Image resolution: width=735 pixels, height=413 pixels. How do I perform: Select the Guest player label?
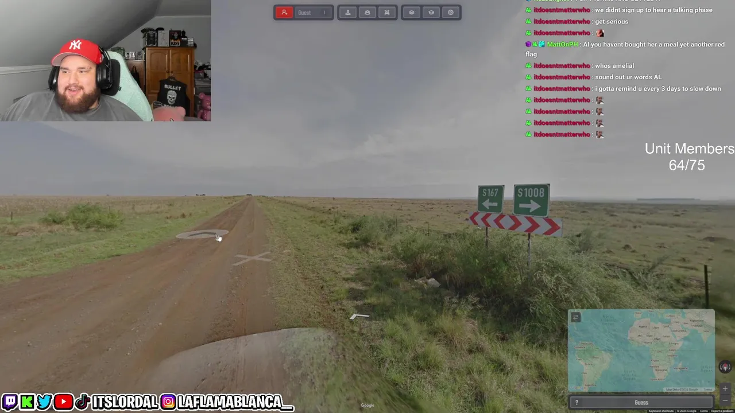(x=304, y=13)
